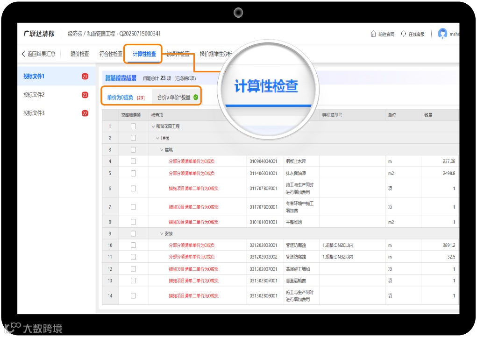The image size is (477, 337).
Task: Select 合价≠单价*数量 sub-tab
Action: click(x=174, y=97)
